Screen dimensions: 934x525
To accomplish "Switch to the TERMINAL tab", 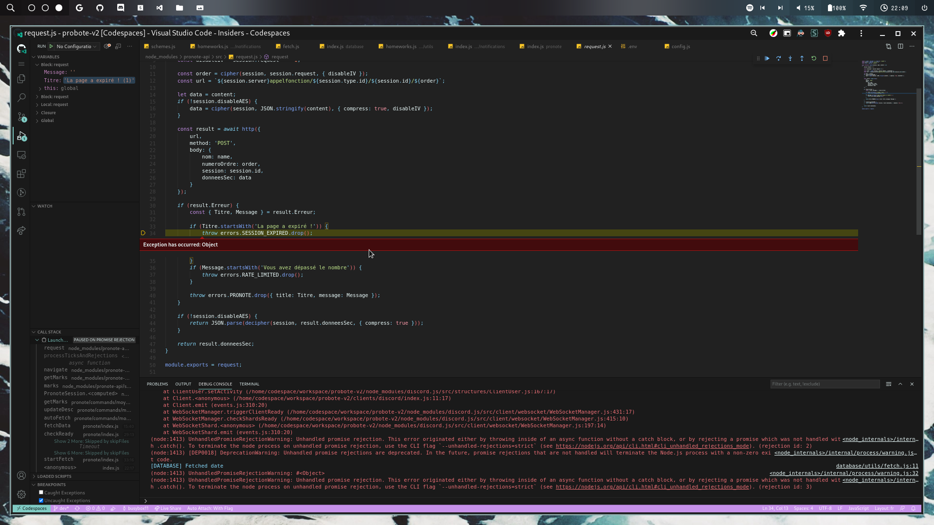I will (x=249, y=384).
